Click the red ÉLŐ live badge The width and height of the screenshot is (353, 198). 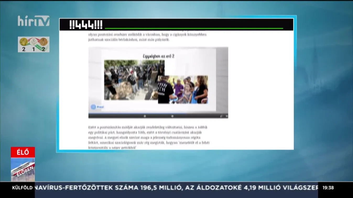pos(23,152)
